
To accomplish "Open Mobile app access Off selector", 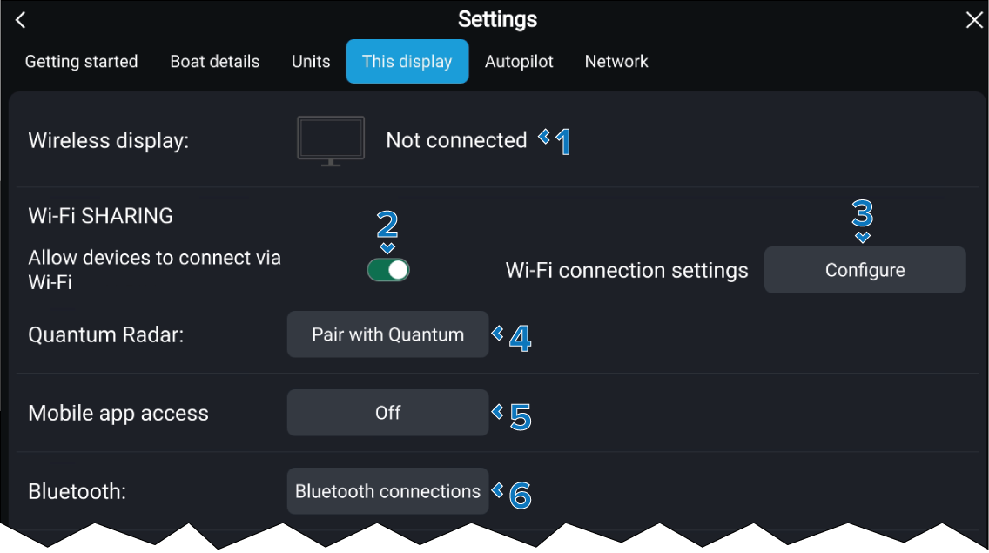I will 387,413.
